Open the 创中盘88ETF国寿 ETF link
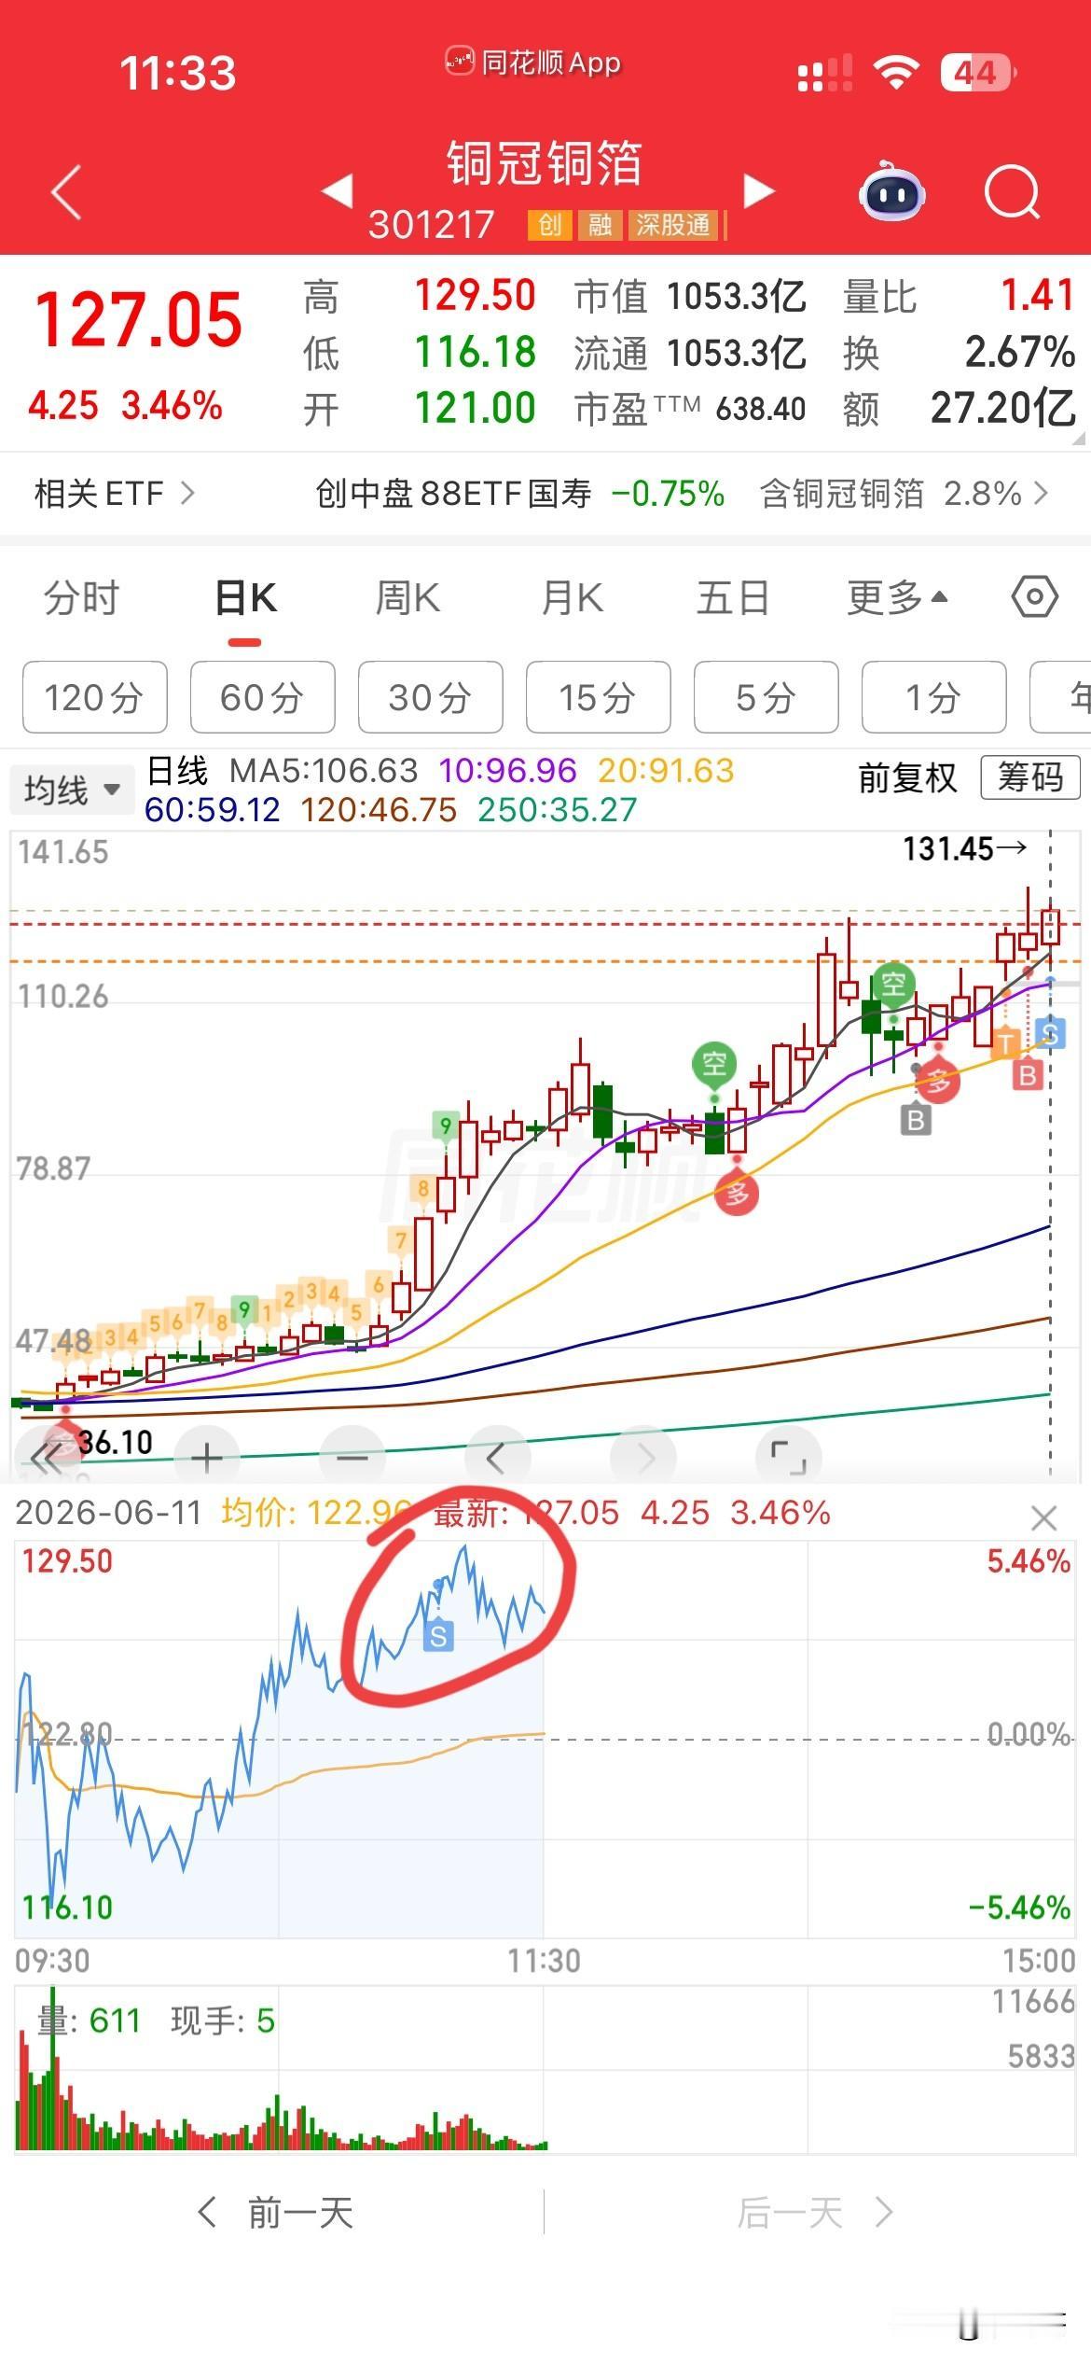Viewport: 1091px width, 2363px height. point(520,493)
